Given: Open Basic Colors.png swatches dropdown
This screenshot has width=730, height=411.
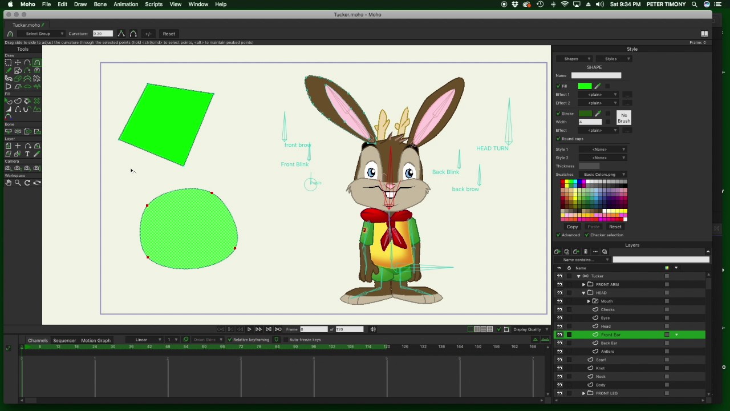Looking at the screenshot, I should coord(604,175).
